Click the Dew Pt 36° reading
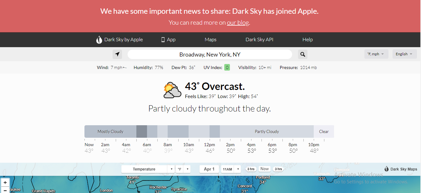Viewport: 421px width, 193px height. click(x=183, y=67)
